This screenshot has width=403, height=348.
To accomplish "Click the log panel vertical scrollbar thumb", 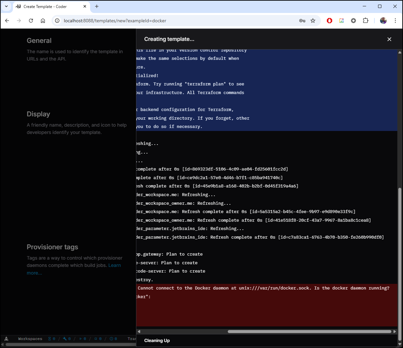I will (400, 264).
